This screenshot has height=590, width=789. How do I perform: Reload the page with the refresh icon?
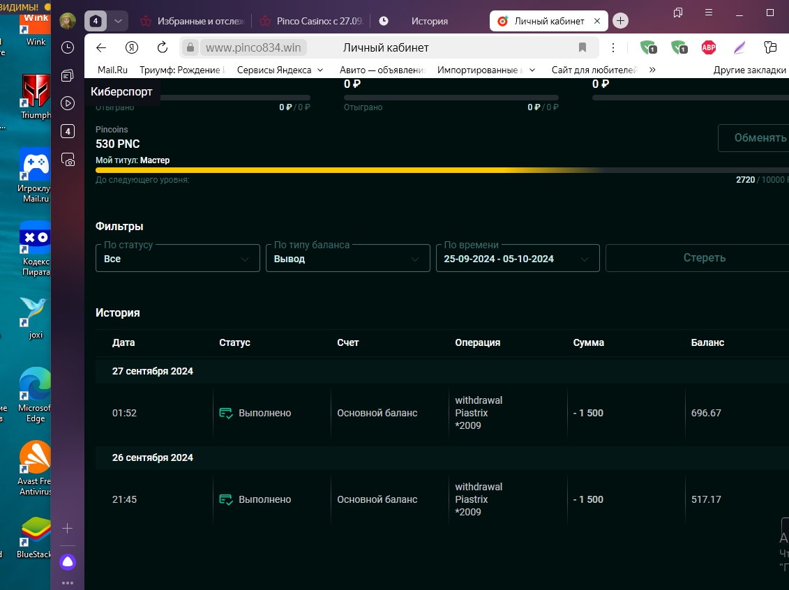point(162,47)
